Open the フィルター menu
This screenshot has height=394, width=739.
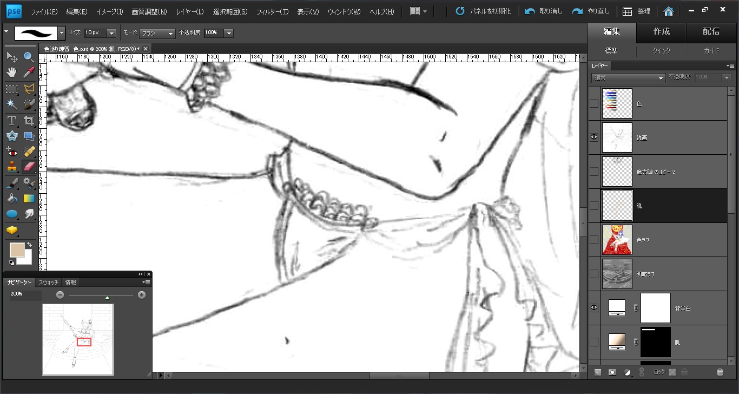[272, 11]
